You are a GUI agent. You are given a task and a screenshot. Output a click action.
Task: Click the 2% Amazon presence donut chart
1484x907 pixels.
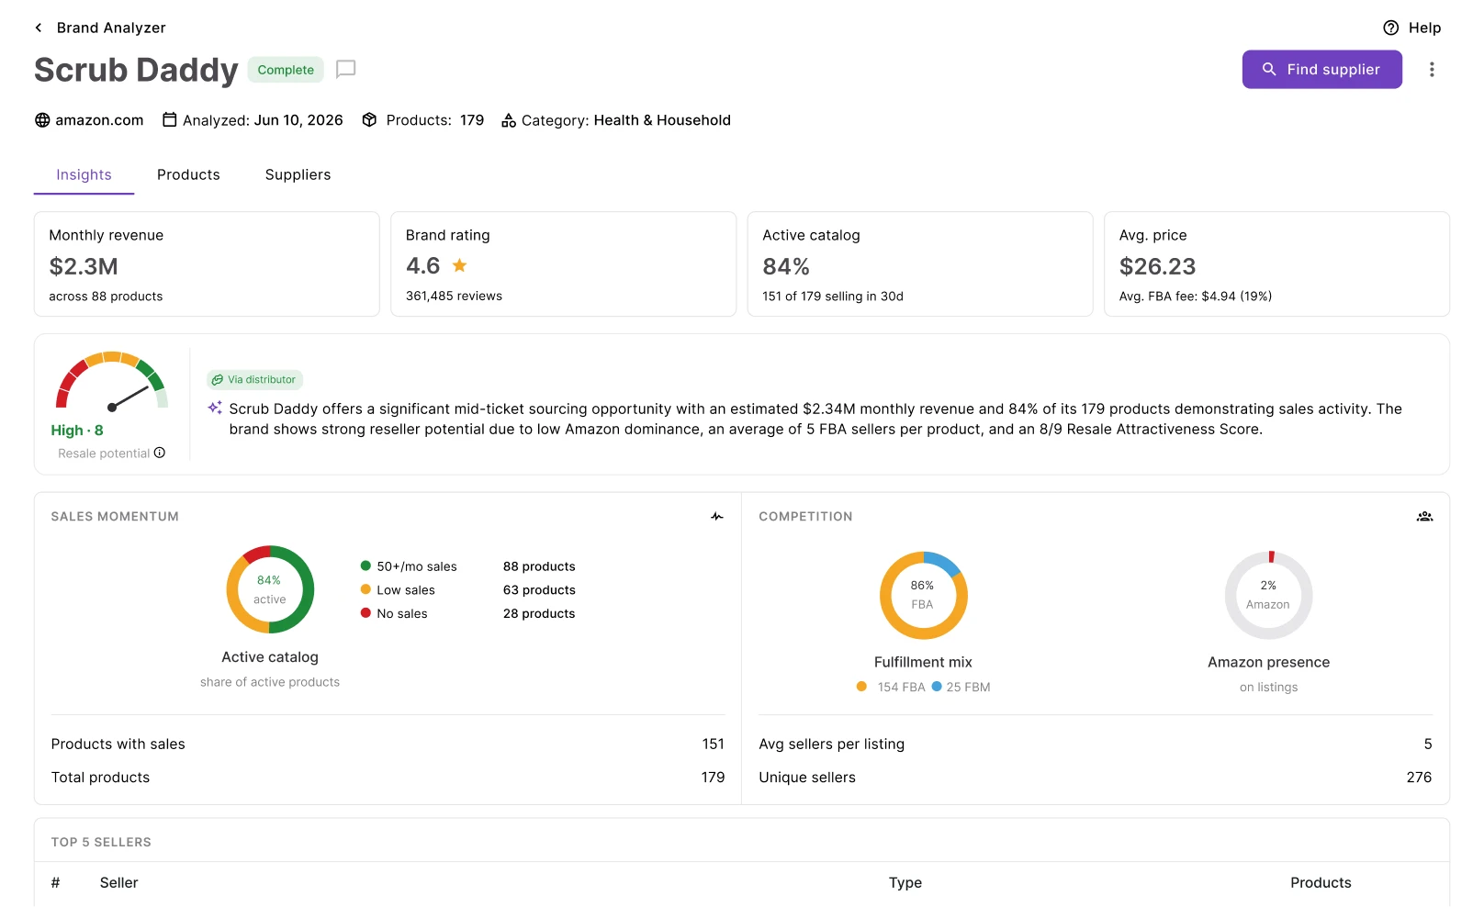click(1268, 595)
